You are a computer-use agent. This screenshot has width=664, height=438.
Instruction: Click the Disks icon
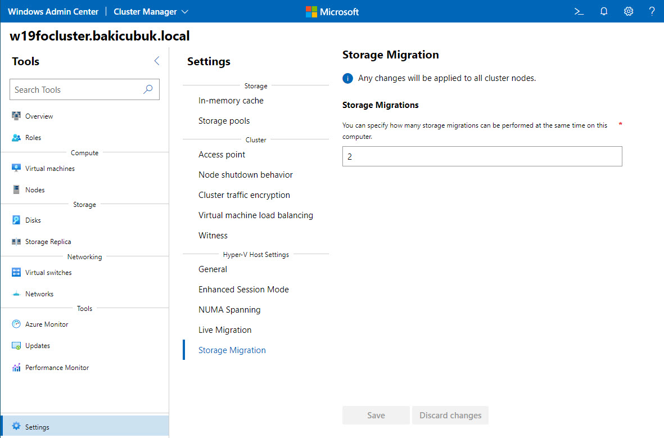pyautogui.click(x=16, y=220)
